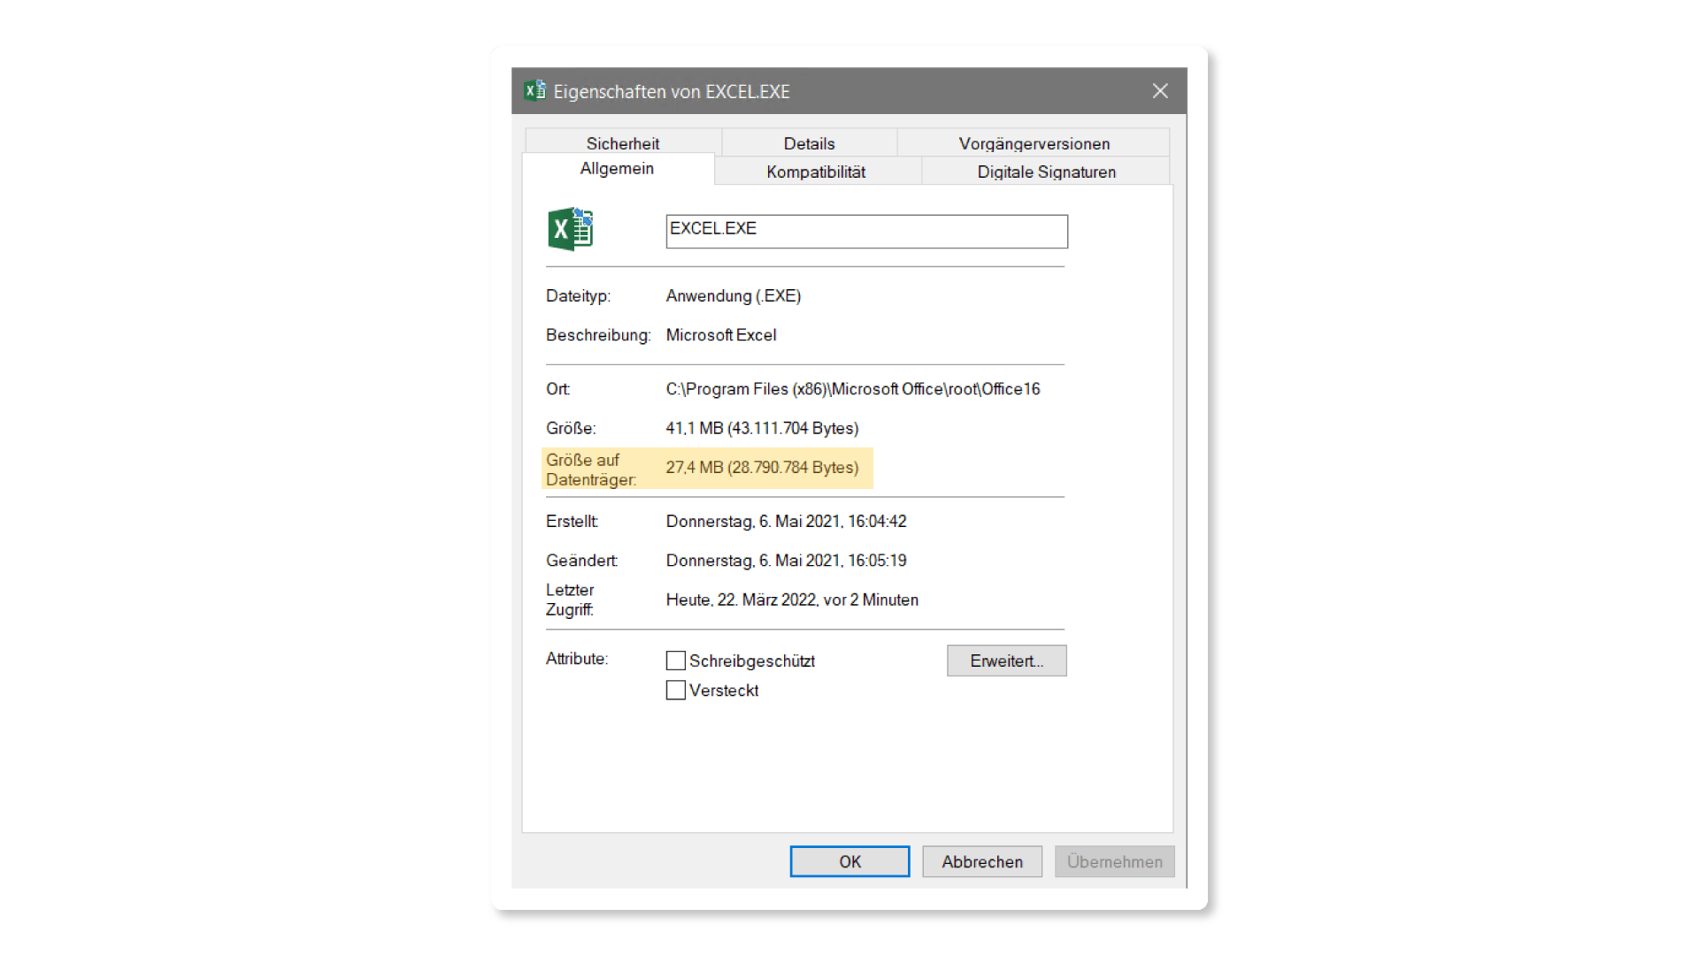The height and width of the screenshot is (955, 1699).
Task: Switch to the Sicherheit tab
Action: [623, 143]
